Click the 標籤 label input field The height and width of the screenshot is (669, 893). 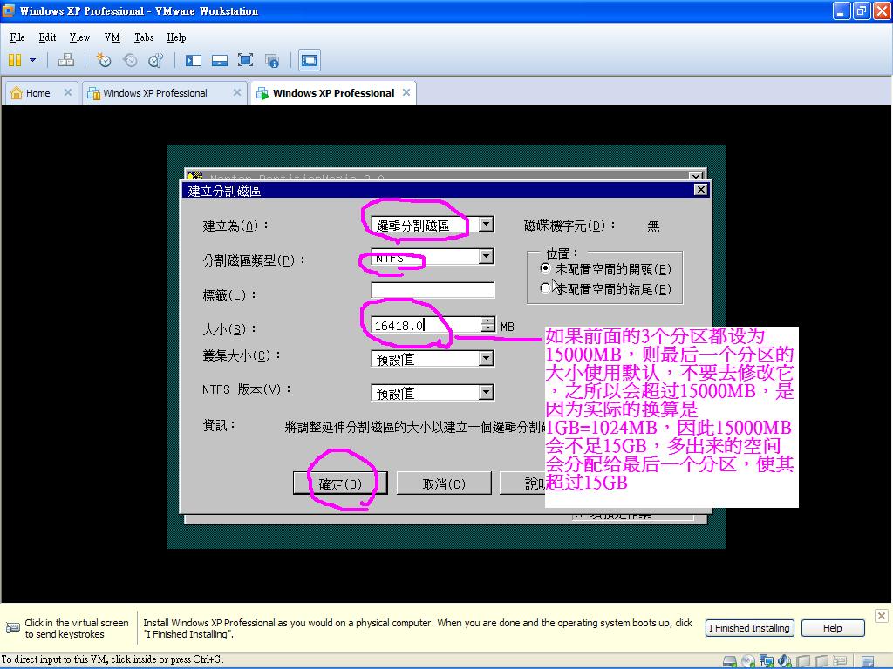[433, 290]
